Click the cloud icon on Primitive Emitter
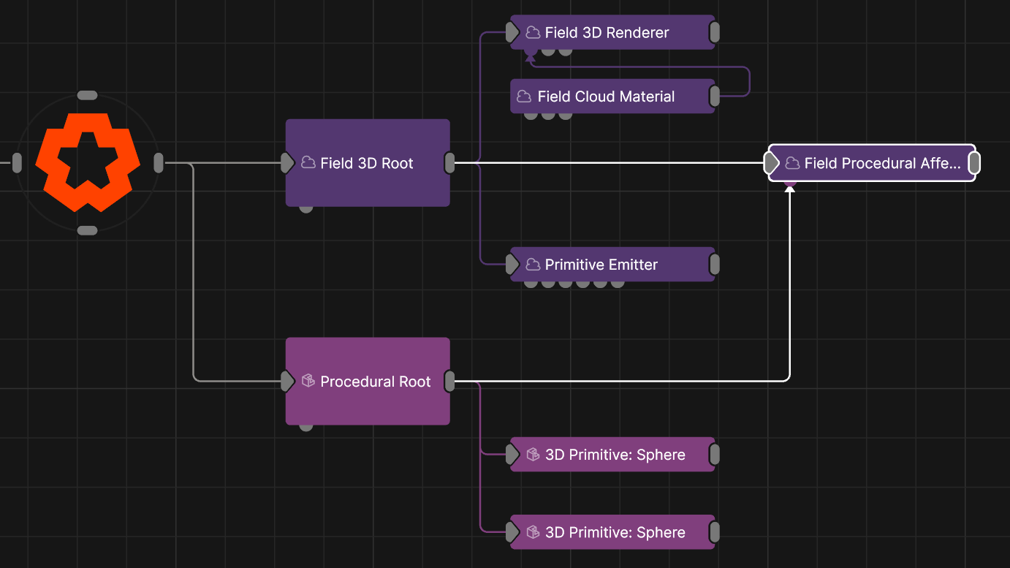1010x568 pixels. point(533,265)
